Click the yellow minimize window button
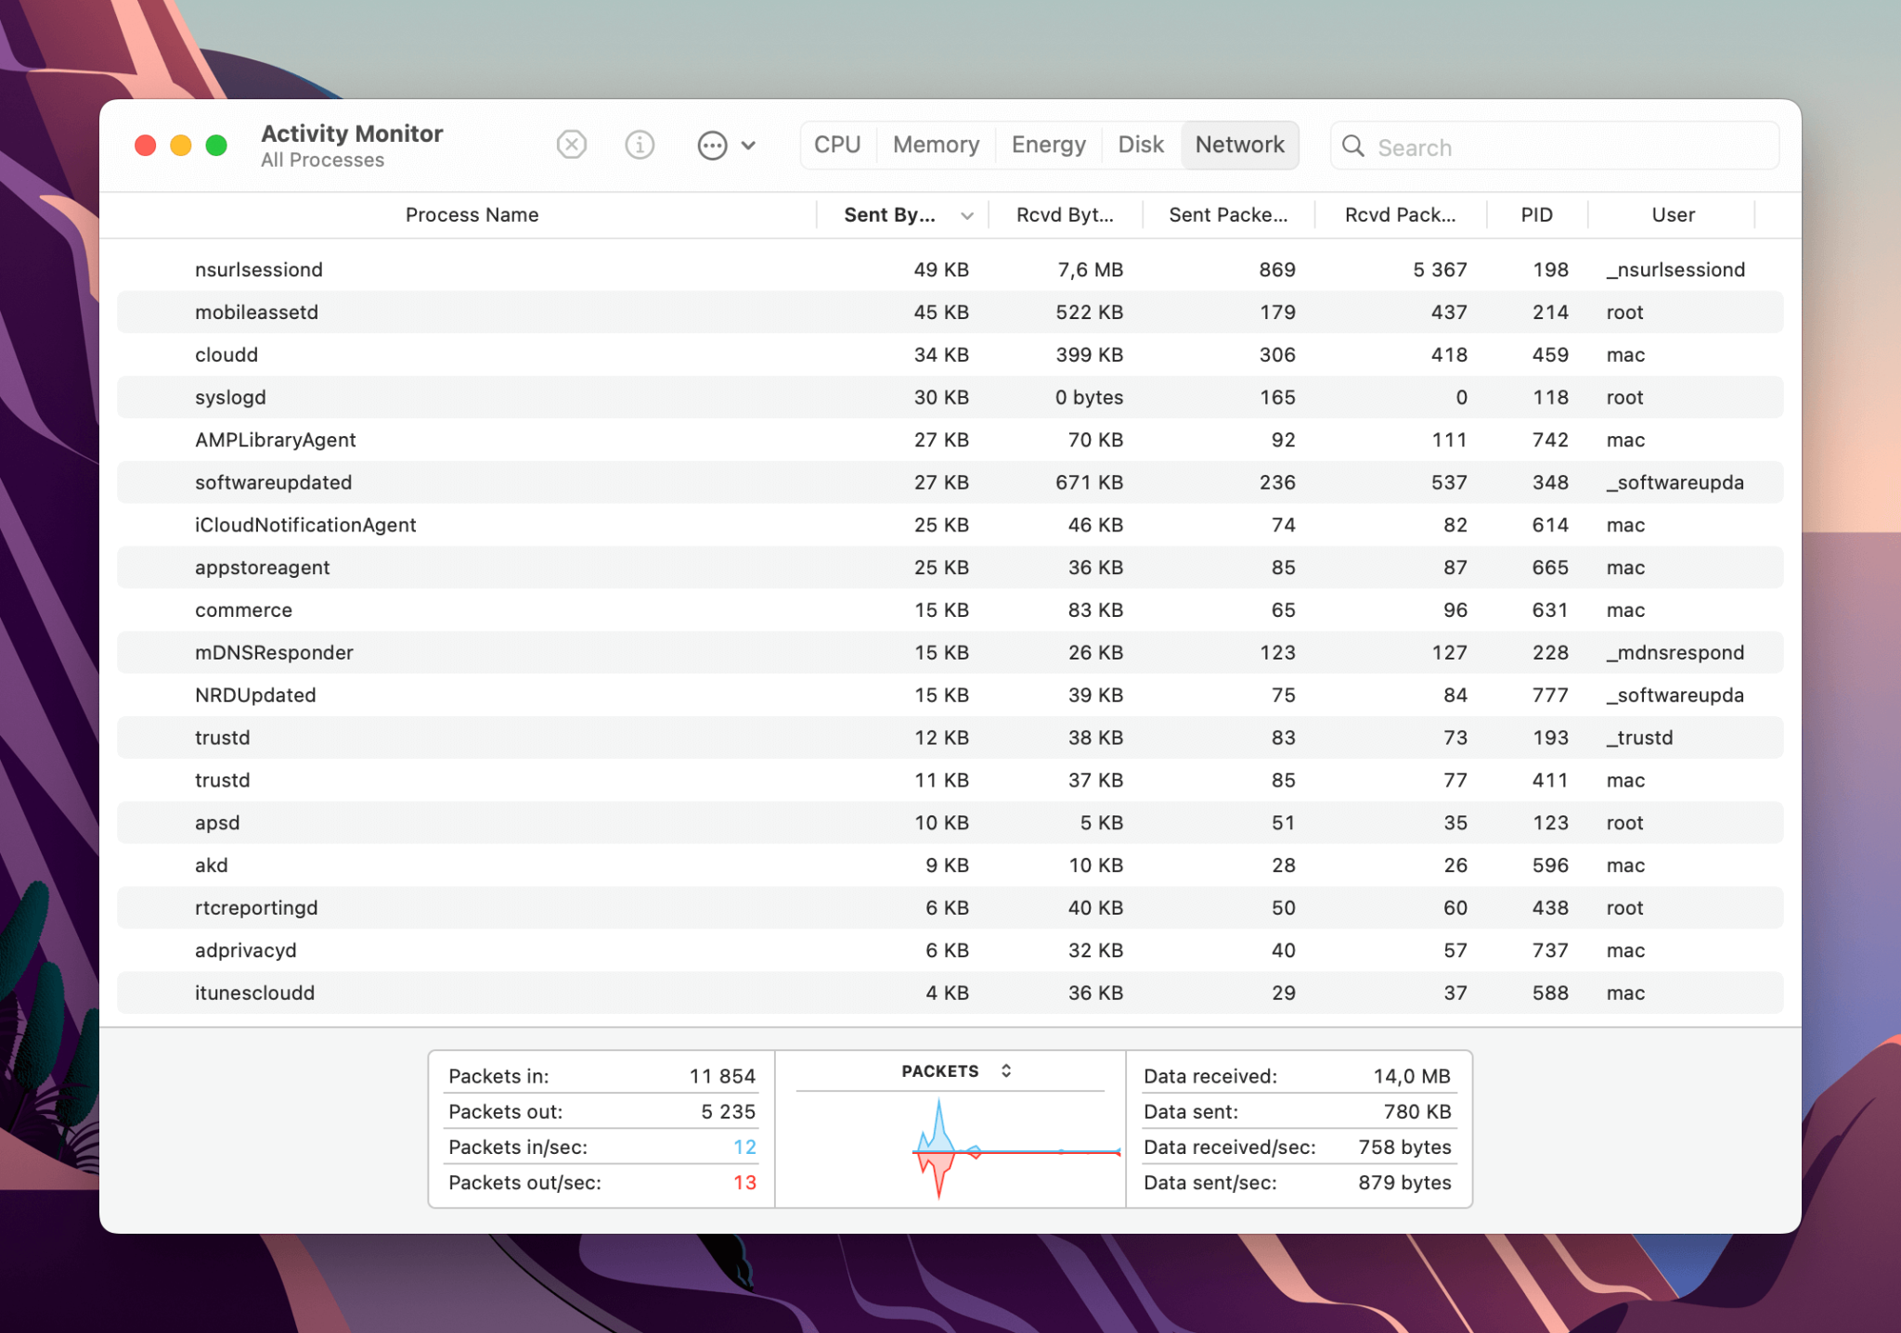Viewport: 1901px width, 1333px height. pyautogui.click(x=181, y=145)
